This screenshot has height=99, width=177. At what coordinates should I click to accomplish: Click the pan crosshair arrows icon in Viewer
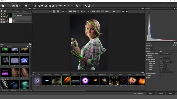tap(82, 12)
